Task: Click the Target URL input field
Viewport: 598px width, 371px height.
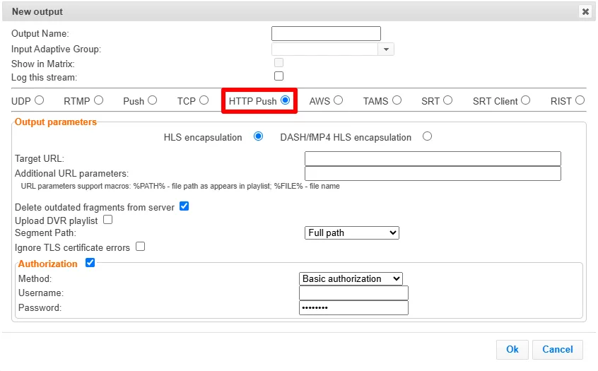Action: pyautogui.click(x=433, y=158)
